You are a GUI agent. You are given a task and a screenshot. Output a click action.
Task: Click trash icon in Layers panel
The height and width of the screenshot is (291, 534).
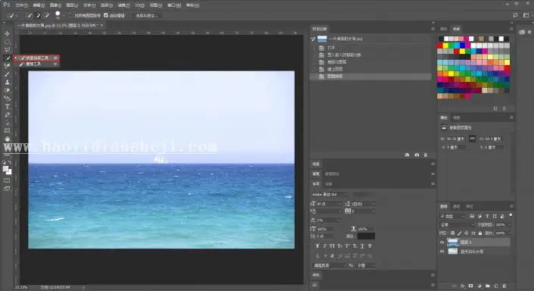click(504, 286)
